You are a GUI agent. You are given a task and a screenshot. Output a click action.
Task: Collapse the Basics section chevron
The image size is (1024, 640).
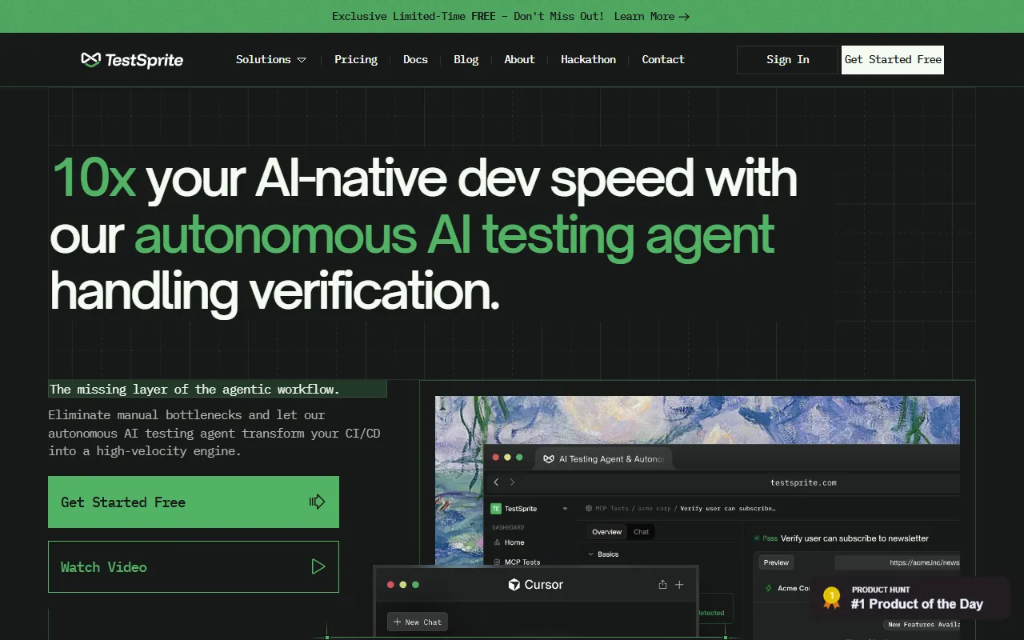tap(591, 554)
